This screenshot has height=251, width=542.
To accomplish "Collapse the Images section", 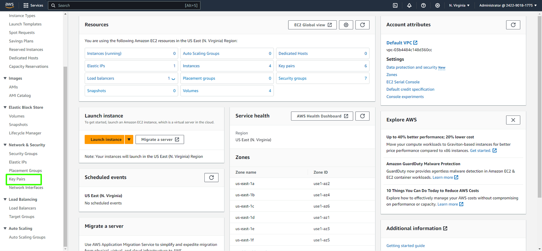I will tap(5, 78).
